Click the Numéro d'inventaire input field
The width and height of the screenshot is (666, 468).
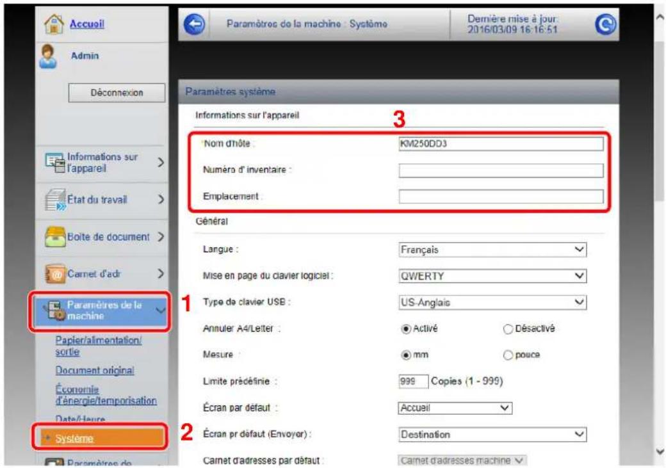coord(501,170)
